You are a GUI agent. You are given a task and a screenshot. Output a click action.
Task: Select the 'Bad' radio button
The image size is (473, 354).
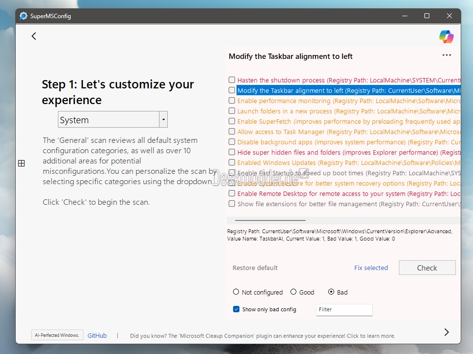click(331, 292)
